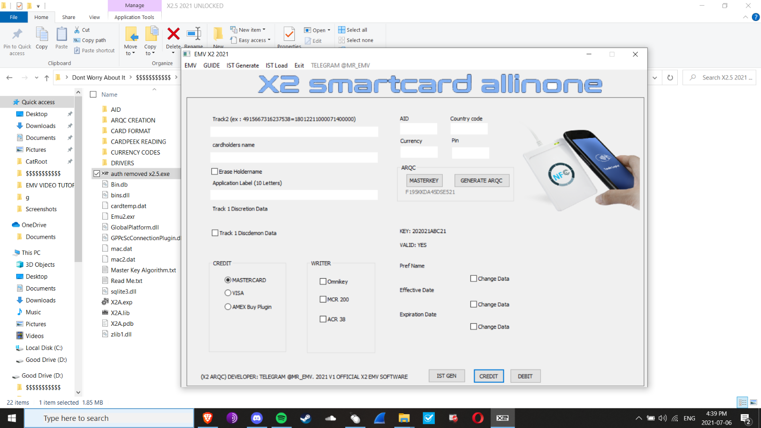This screenshot has width=761, height=428.
Task: Select the VISA radio button
Action: tap(228, 293)
